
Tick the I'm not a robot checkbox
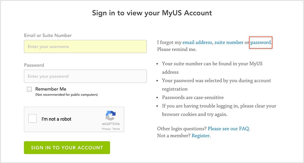point(33,118)
